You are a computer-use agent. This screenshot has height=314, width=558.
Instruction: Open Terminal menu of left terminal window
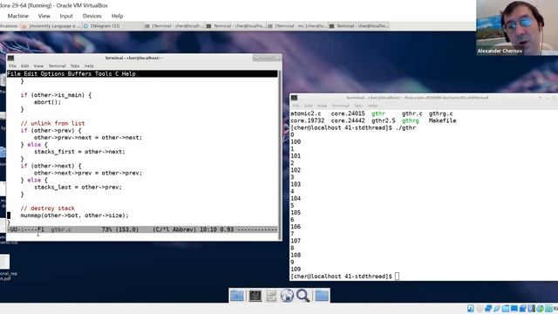[57, 66]
